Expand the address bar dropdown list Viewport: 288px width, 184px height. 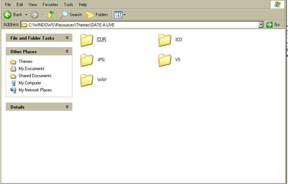coord(261,25)
